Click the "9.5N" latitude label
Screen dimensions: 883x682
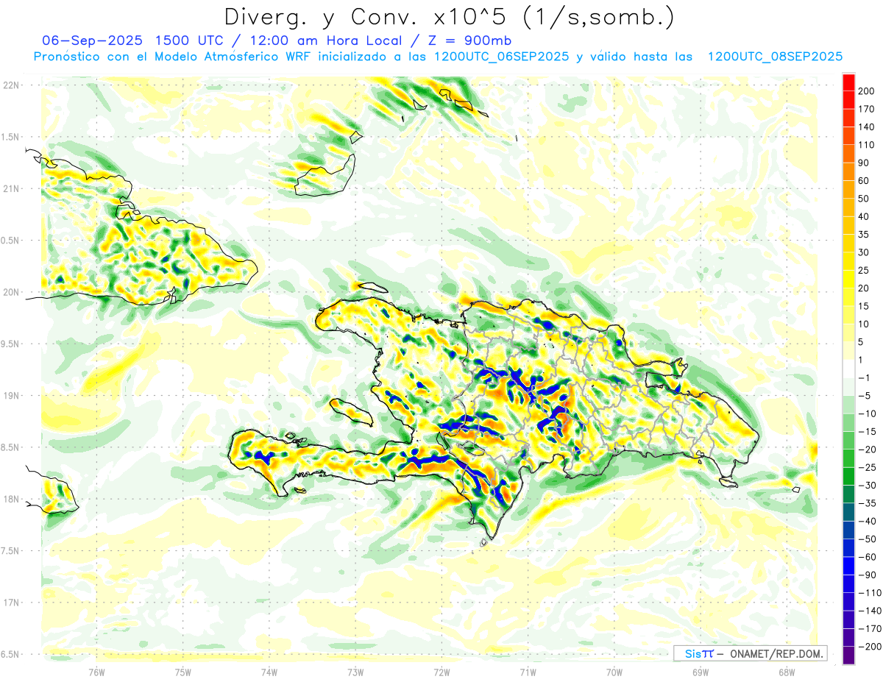coord(10,344)
